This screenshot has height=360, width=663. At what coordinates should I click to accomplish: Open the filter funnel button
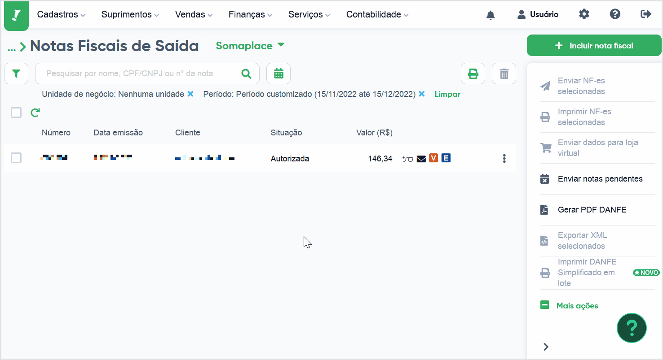coord(16,74)
